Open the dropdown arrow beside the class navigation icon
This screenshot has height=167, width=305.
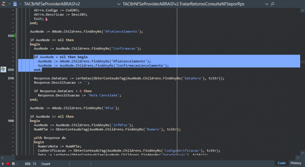pyautogui.click(x=9, y=4)
